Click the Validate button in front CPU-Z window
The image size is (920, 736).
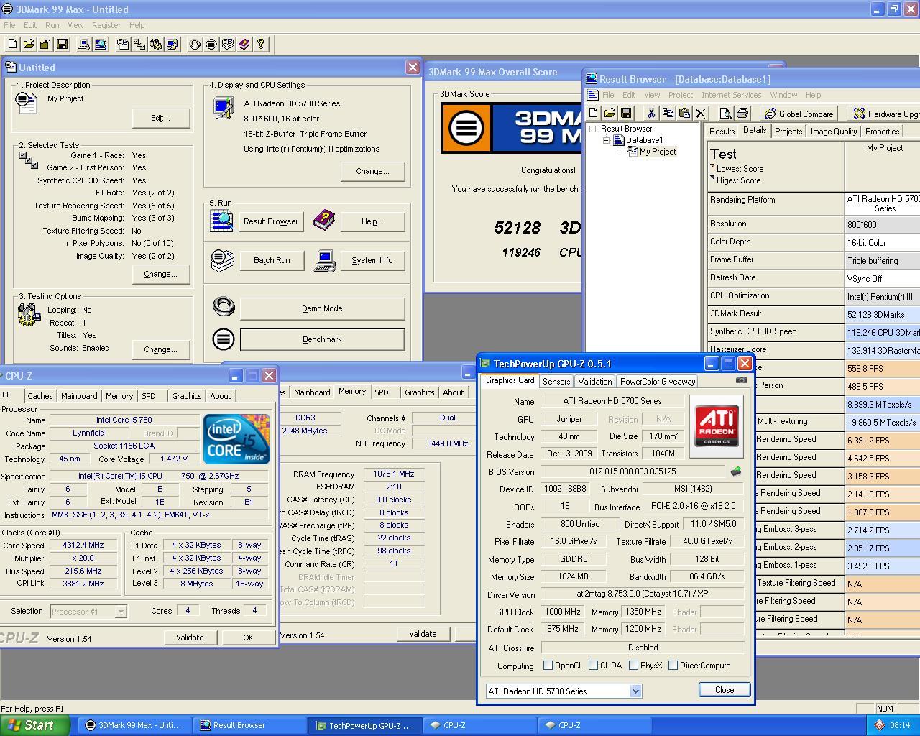point(190,638)
